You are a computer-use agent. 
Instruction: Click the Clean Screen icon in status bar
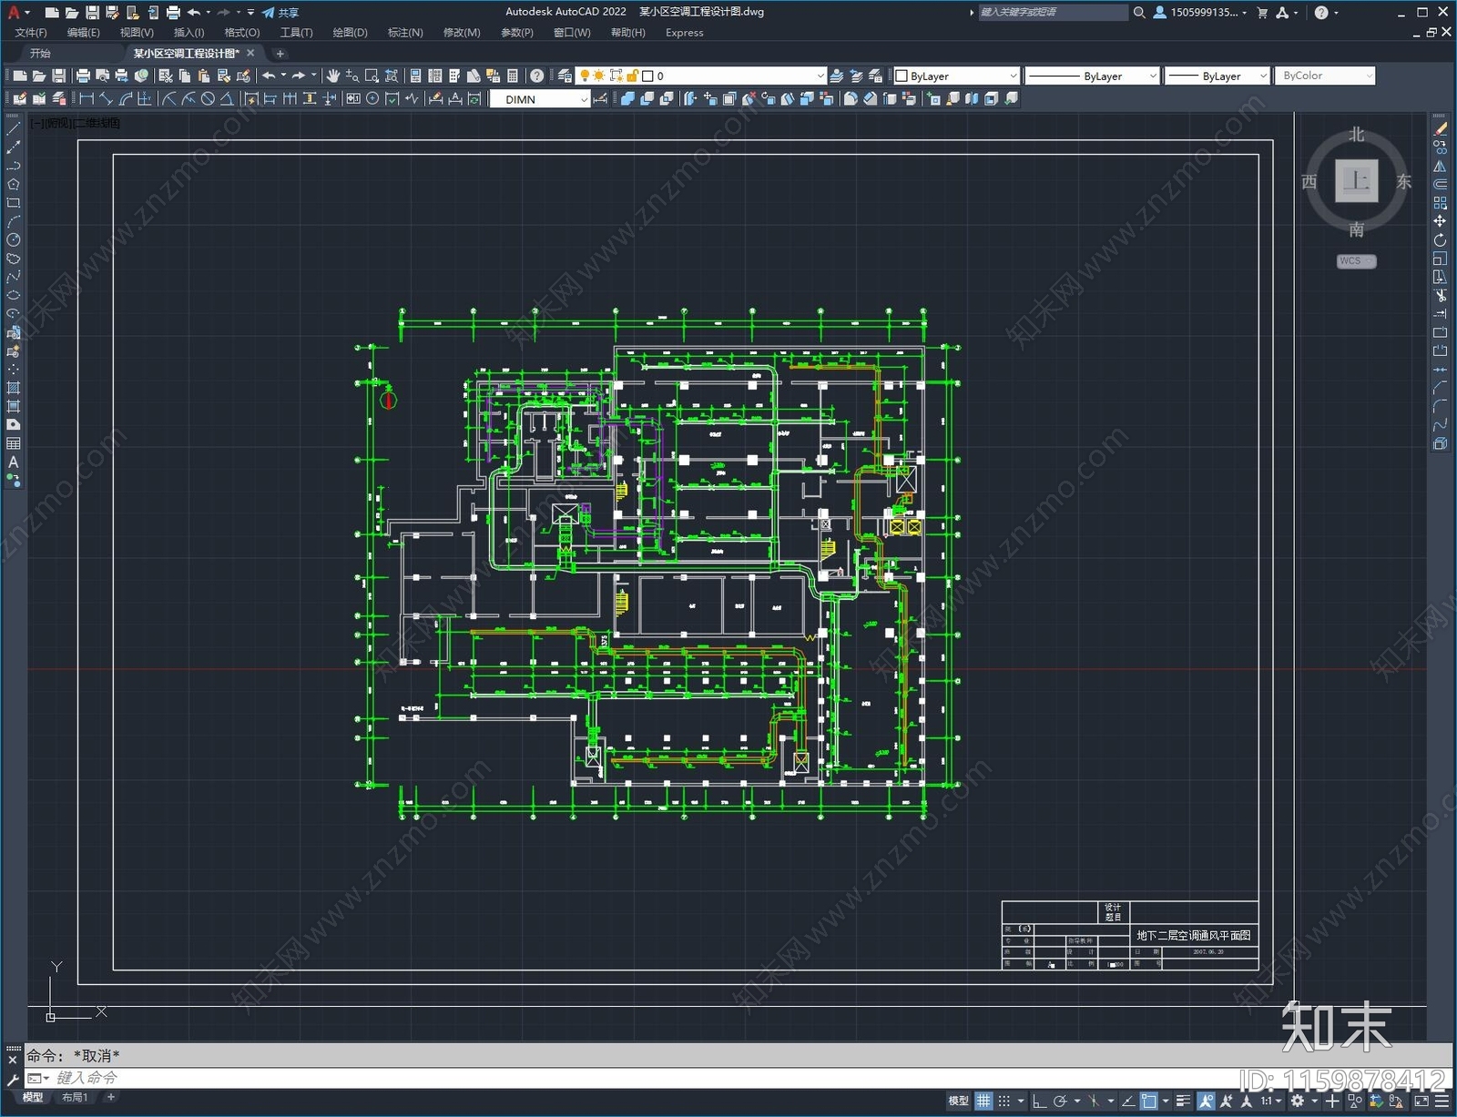pos(1421,1102)
